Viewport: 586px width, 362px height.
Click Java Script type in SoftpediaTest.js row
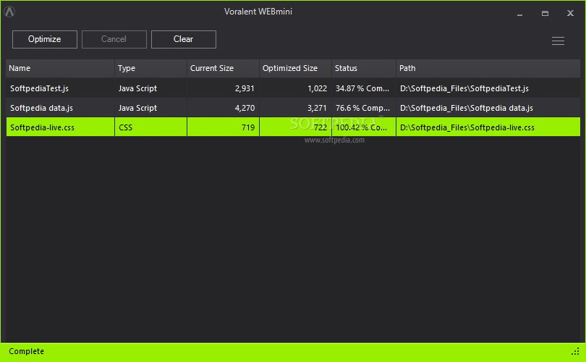pyautogui.click(x=137, y=88)
